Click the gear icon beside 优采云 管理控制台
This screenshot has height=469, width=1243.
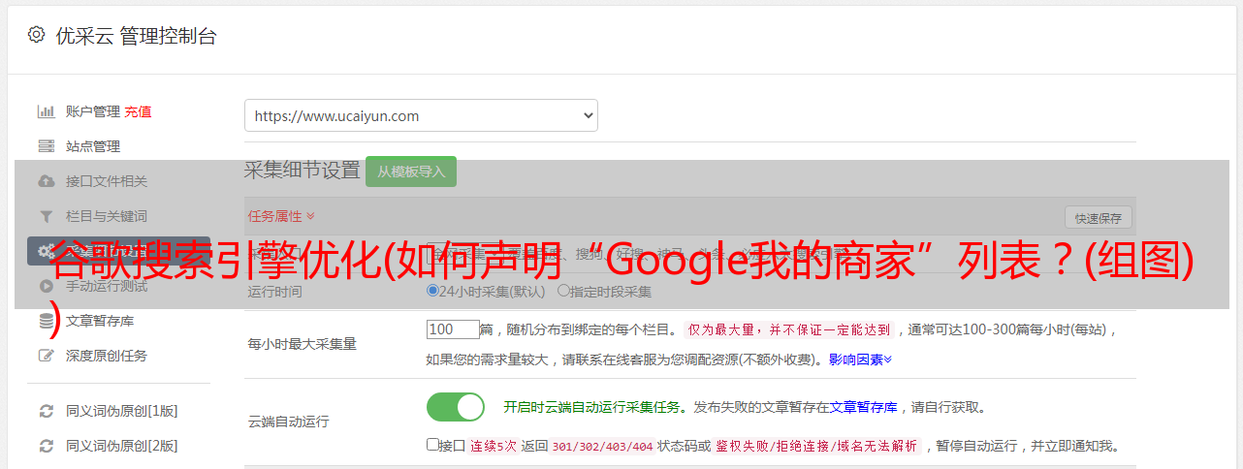pyautogui.click(x=36, y=35)
